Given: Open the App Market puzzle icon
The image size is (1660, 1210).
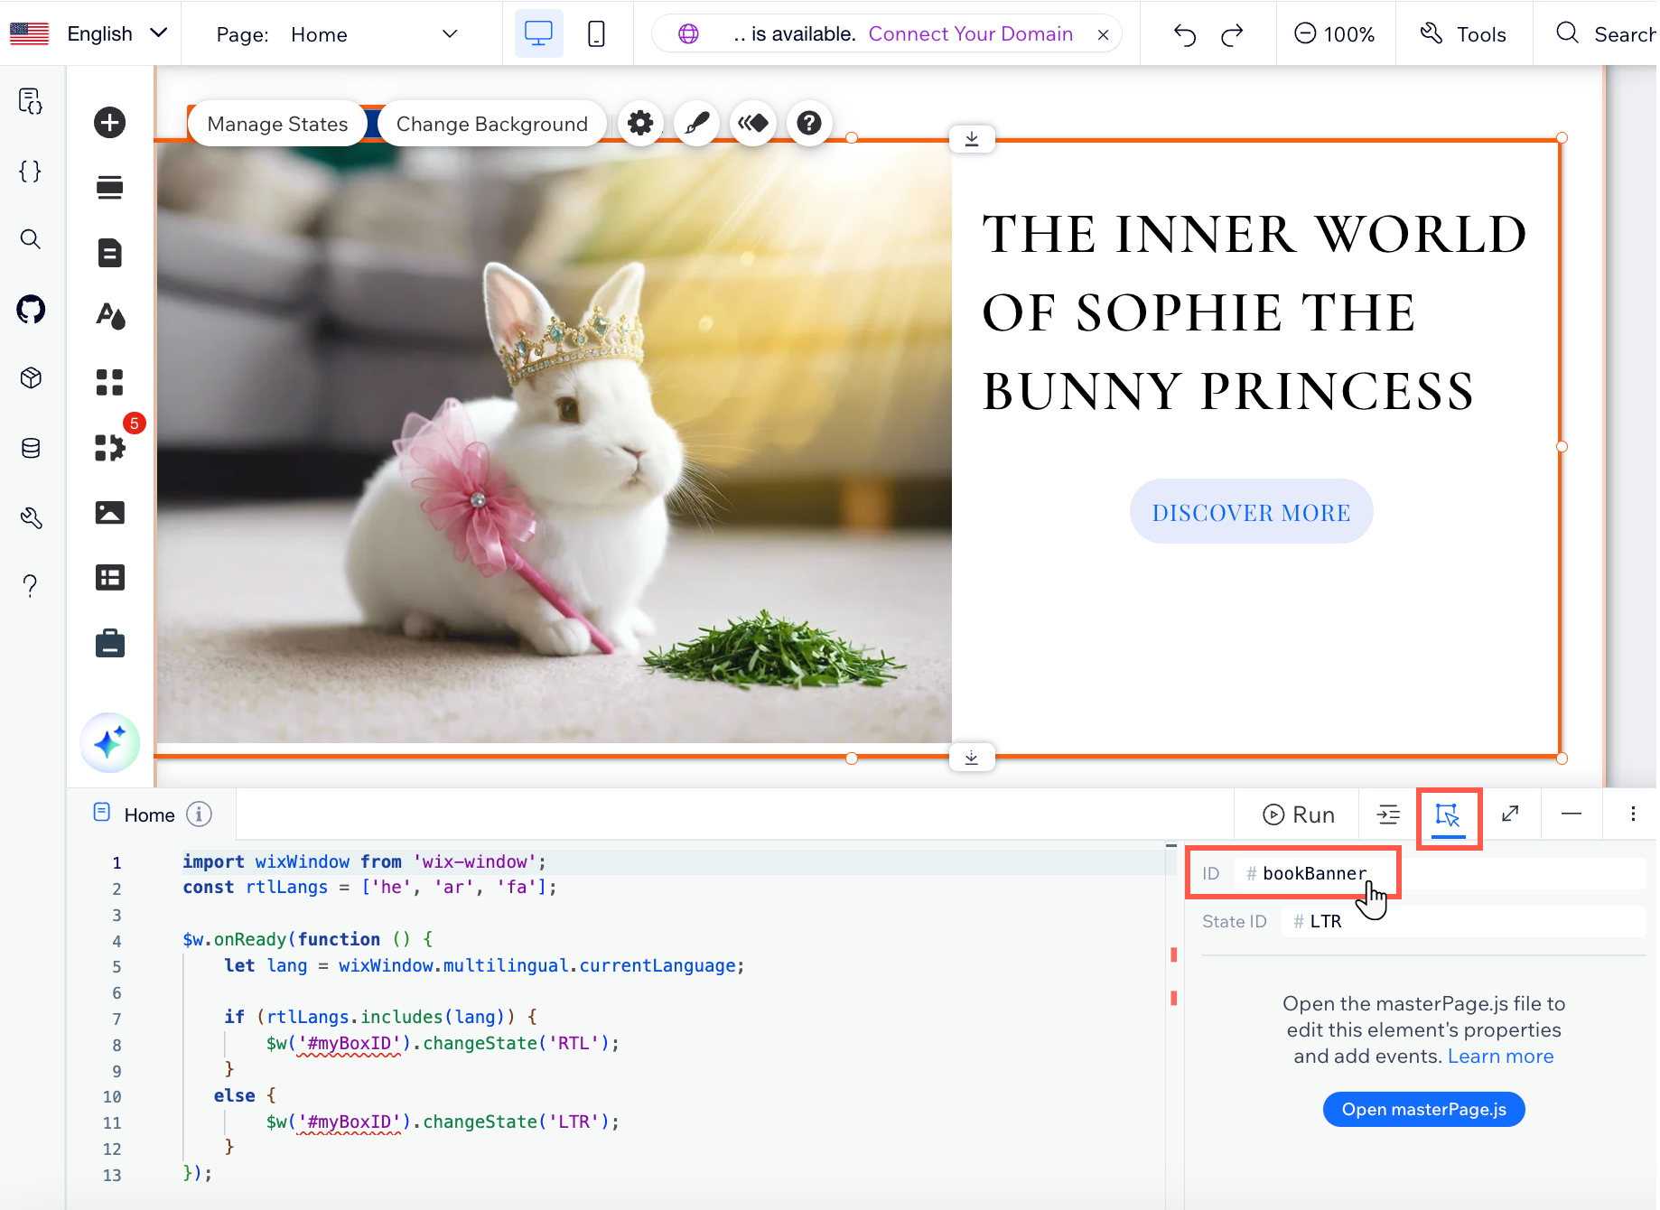Looking at the screenshot, I should pyautogui.click(x=109, y=447).
